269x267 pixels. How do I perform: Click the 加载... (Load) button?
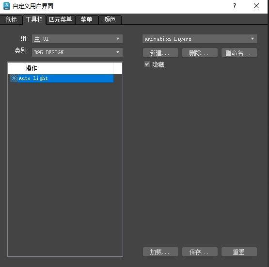(160, 252)
